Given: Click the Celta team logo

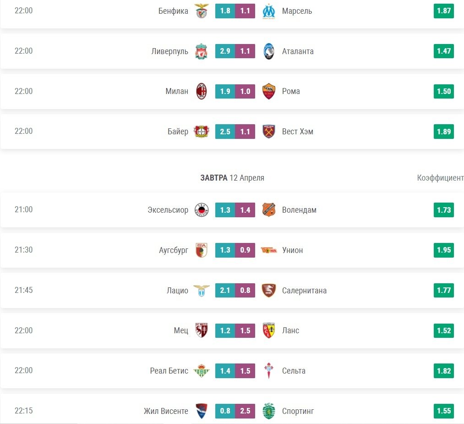Looking at the screenshot, I should pyautogui.click(x=269, y=371).
